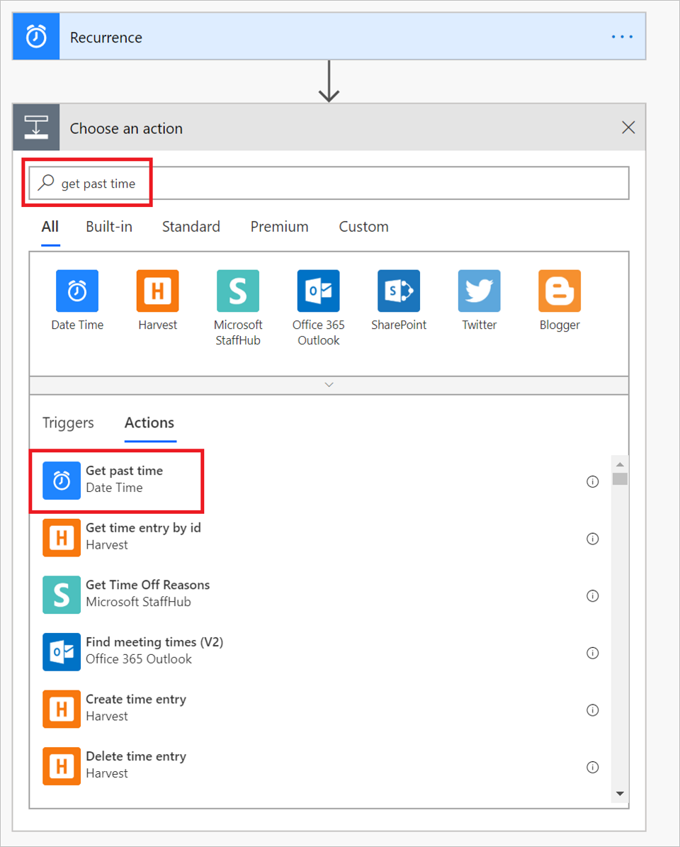
Task: Select the Office 365 Outlook connector
Action: 318,291
